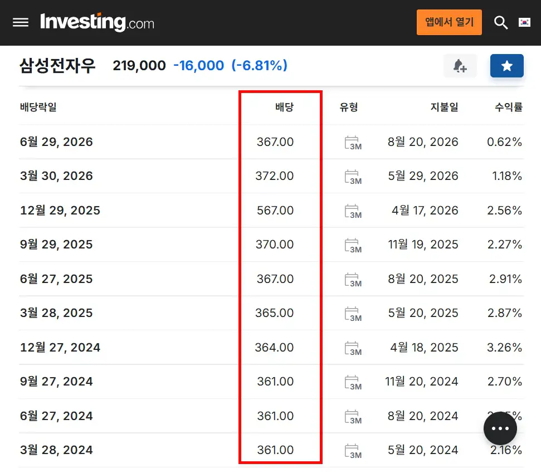
Task: Click payment date 11월 19, 2025
Action: [x=423, y=244]
